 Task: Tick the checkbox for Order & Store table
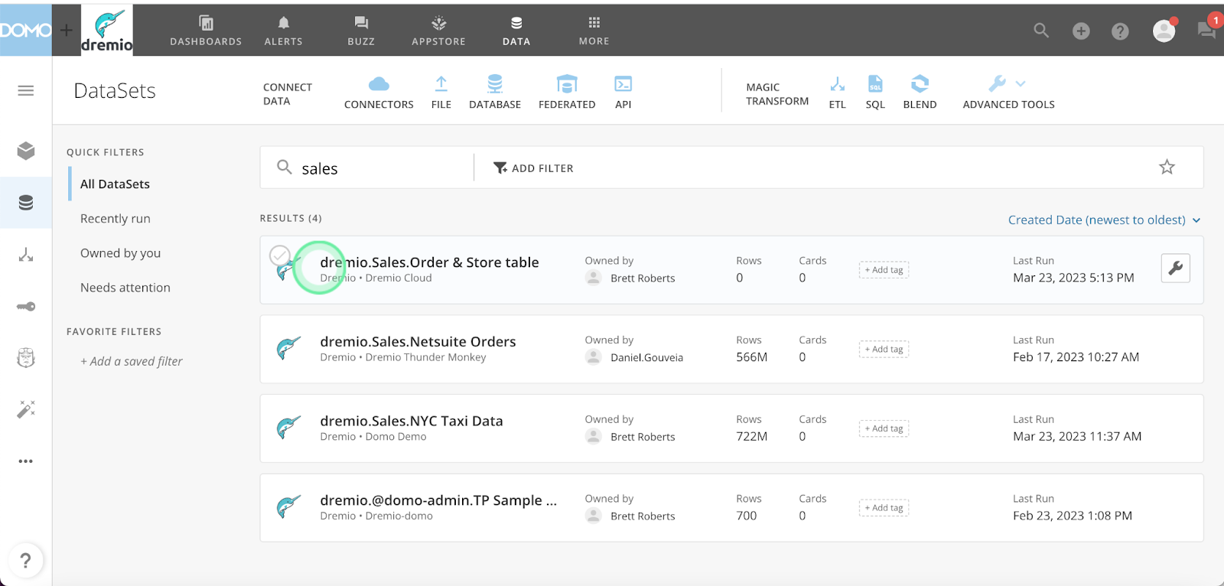click(x=280, y=255)
